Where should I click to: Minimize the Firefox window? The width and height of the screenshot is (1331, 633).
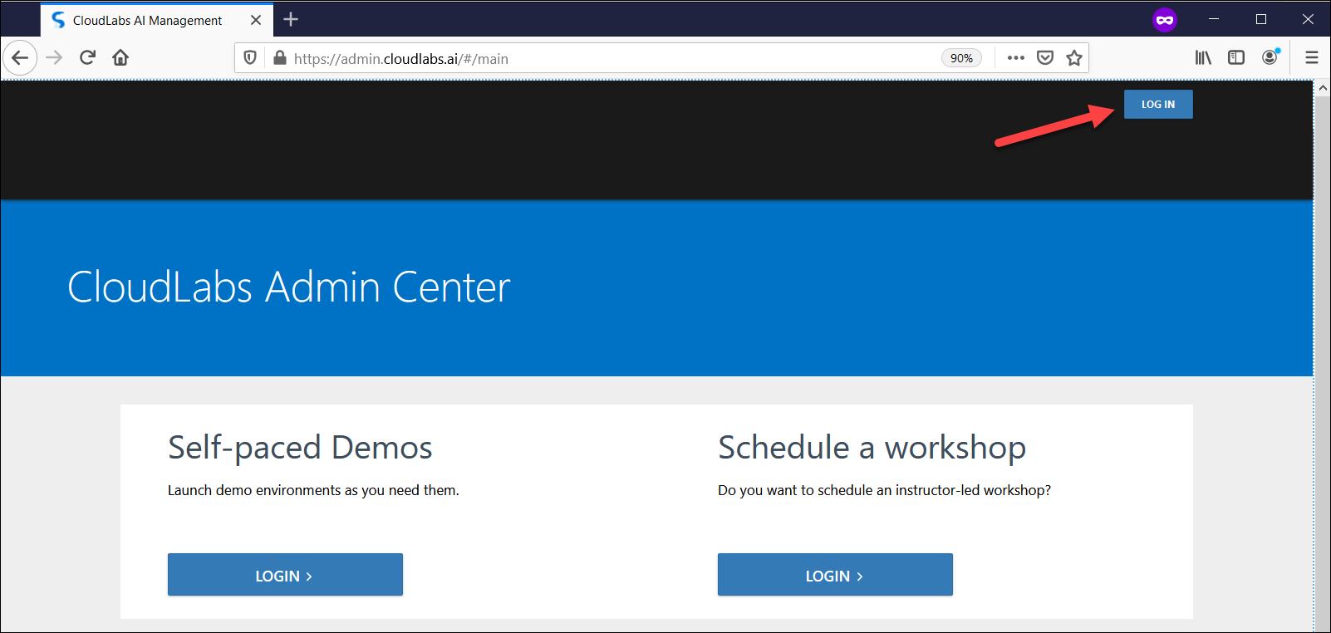(1214, 19)
